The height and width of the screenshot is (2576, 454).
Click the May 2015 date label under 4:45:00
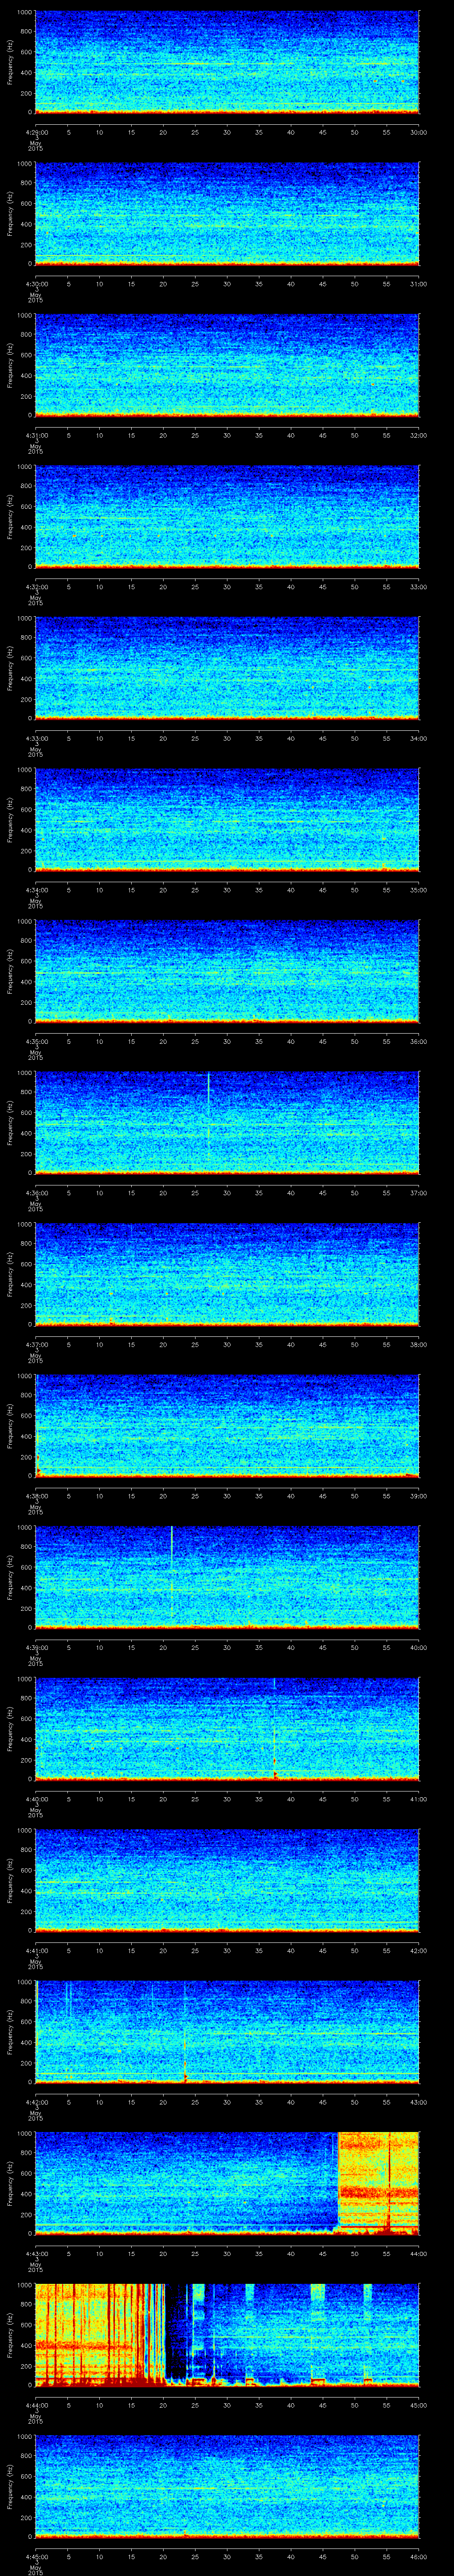[35, 2569]
